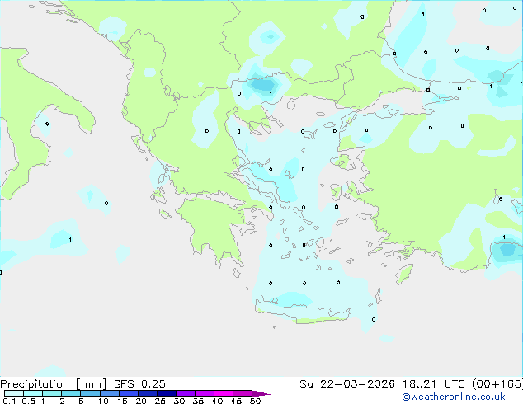This screenshot has height=404, width=523.
Task: Pick legend swatch between 1 and 2
Action: coord(52,393)
